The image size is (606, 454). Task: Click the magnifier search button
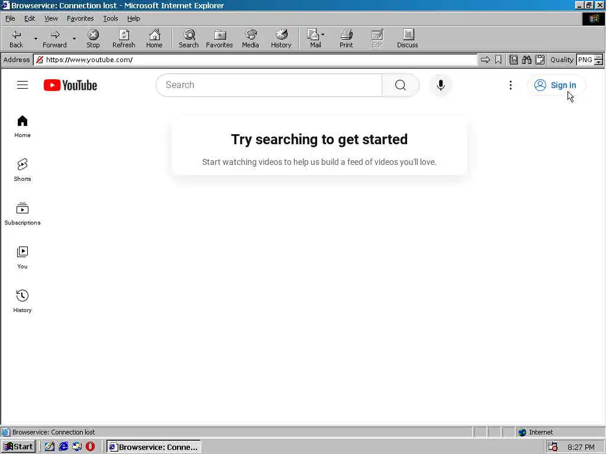coord(401,85)
